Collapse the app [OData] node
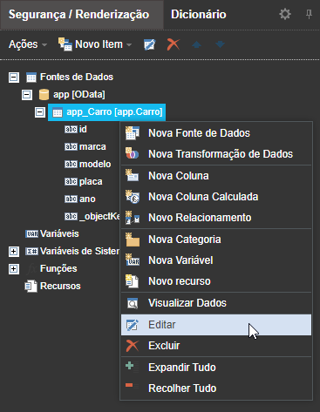Screen dimensions: 320x412 [27, 95]
